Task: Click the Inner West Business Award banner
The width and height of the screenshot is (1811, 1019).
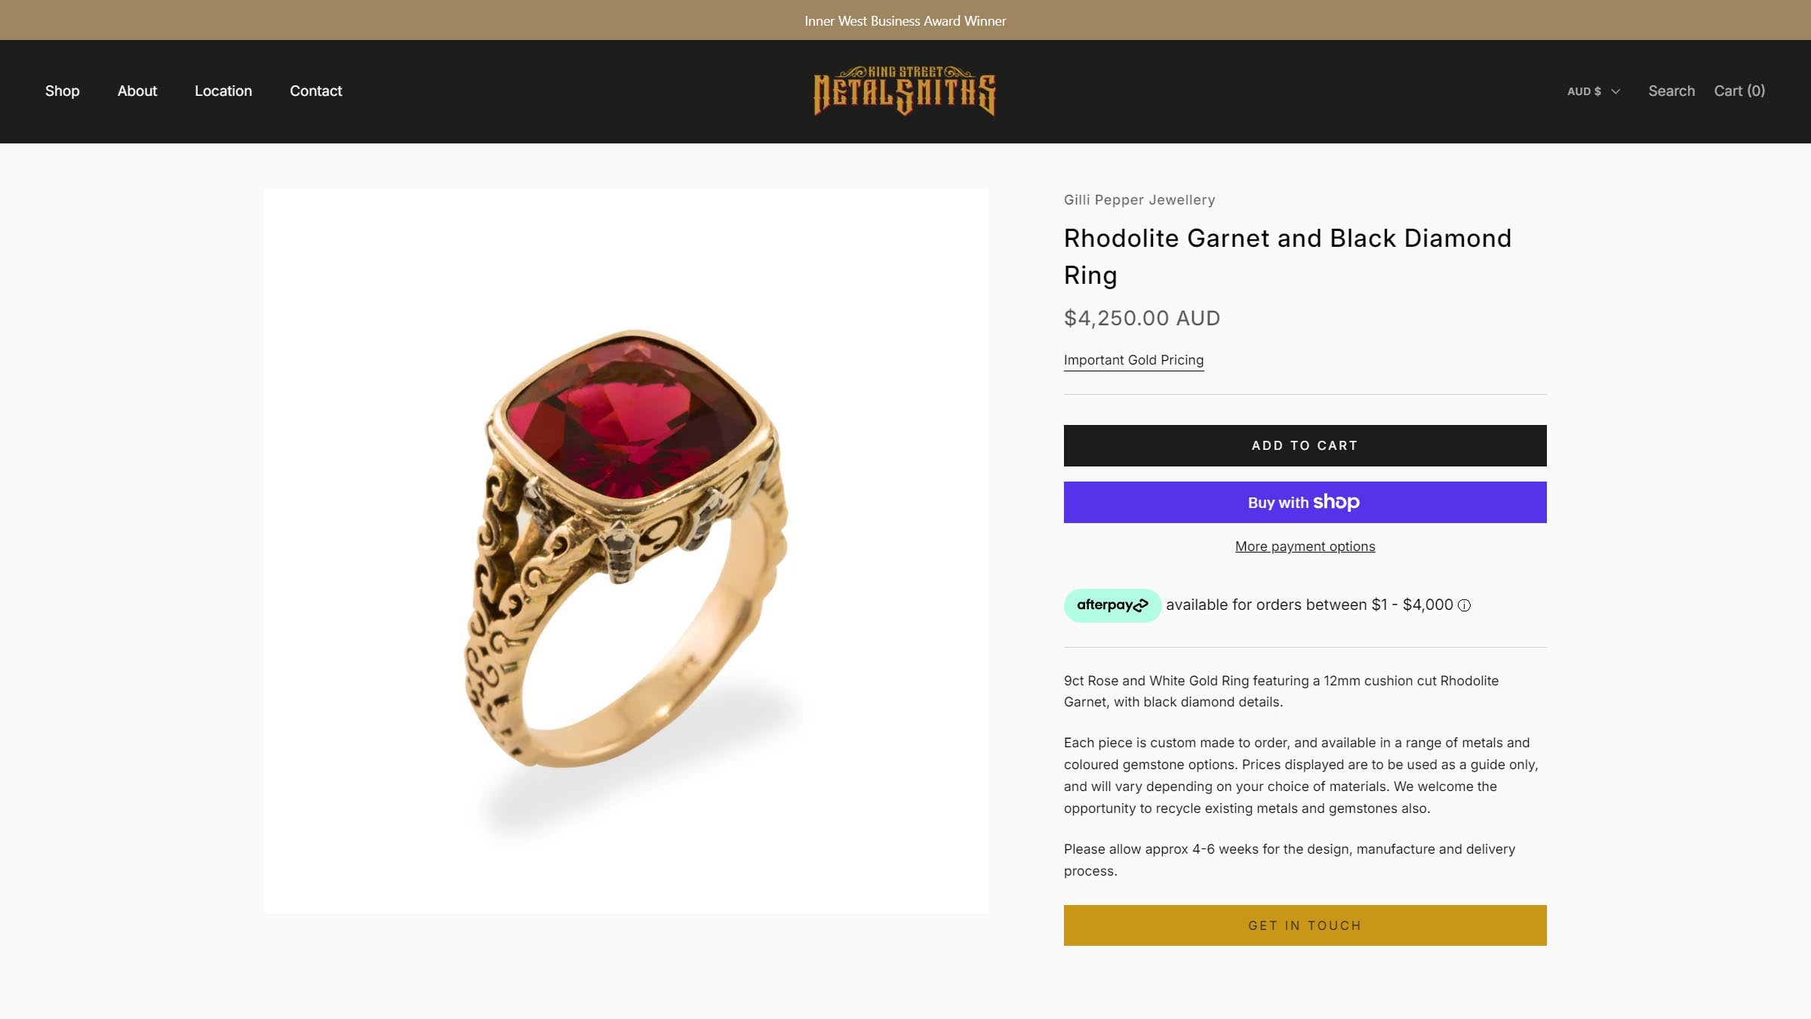Action: pyautogui.click(x=905, y=20)
